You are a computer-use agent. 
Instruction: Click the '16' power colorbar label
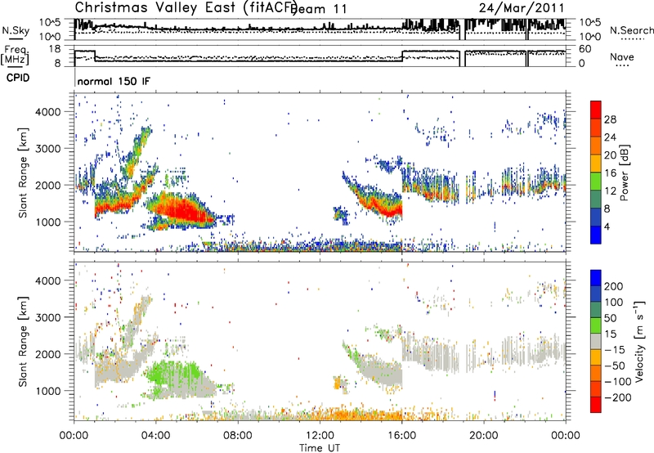click(x=610, y=173)
